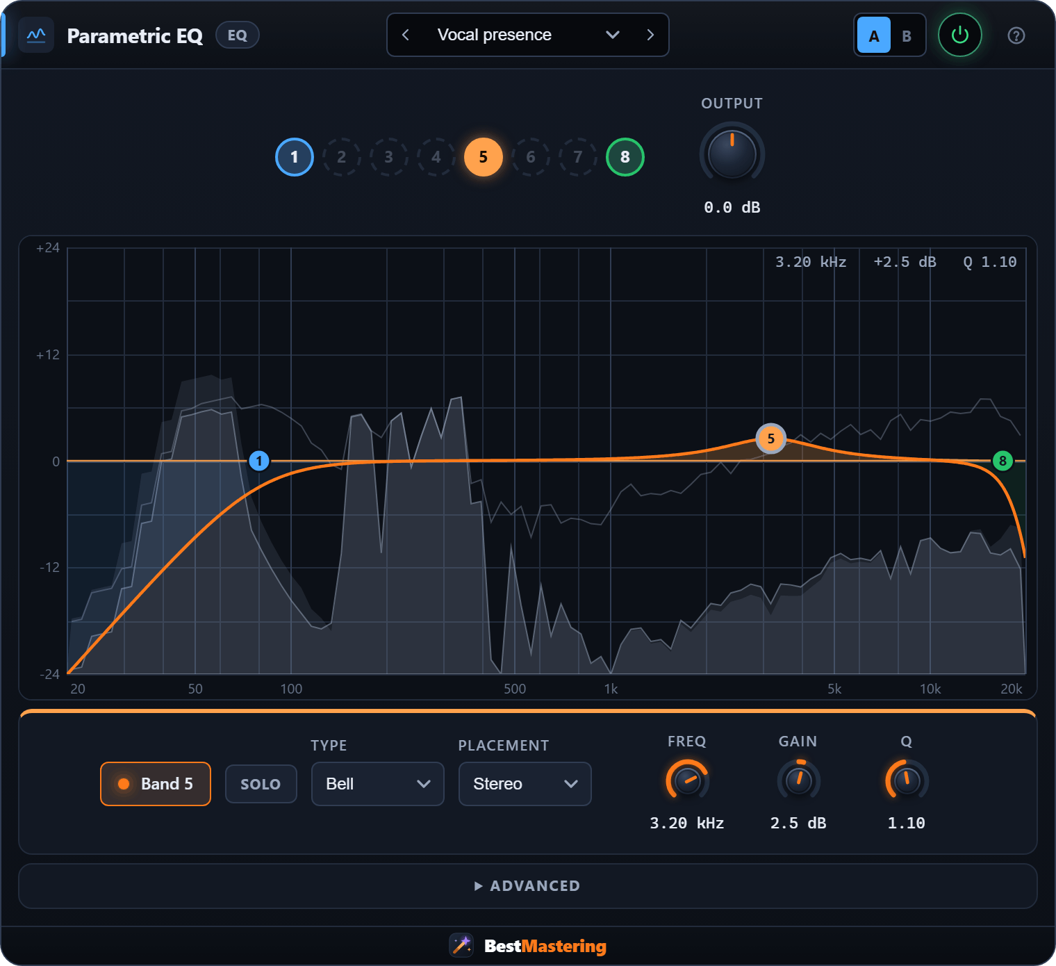Click the 2.5 dB value under Gain knob
1056x966 pixels.
(x=798, y=824)
